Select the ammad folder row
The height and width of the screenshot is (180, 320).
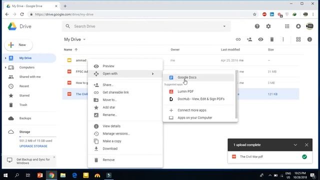click(x=180, y=60)
